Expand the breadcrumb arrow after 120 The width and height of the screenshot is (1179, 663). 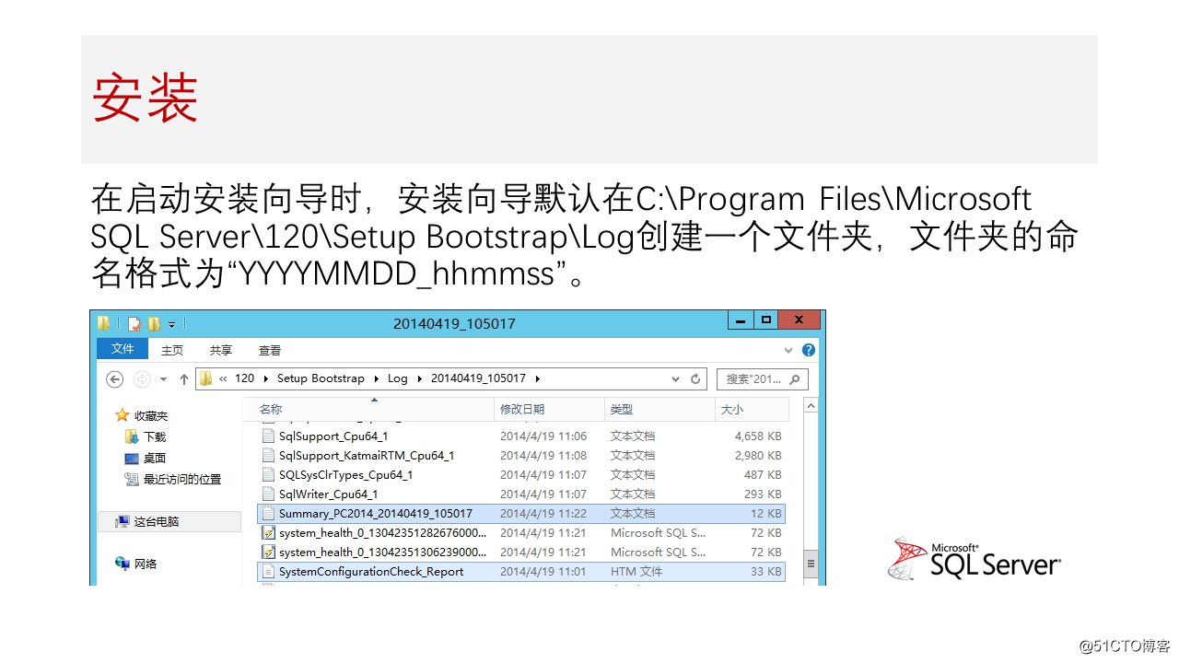tap(267, 378)
